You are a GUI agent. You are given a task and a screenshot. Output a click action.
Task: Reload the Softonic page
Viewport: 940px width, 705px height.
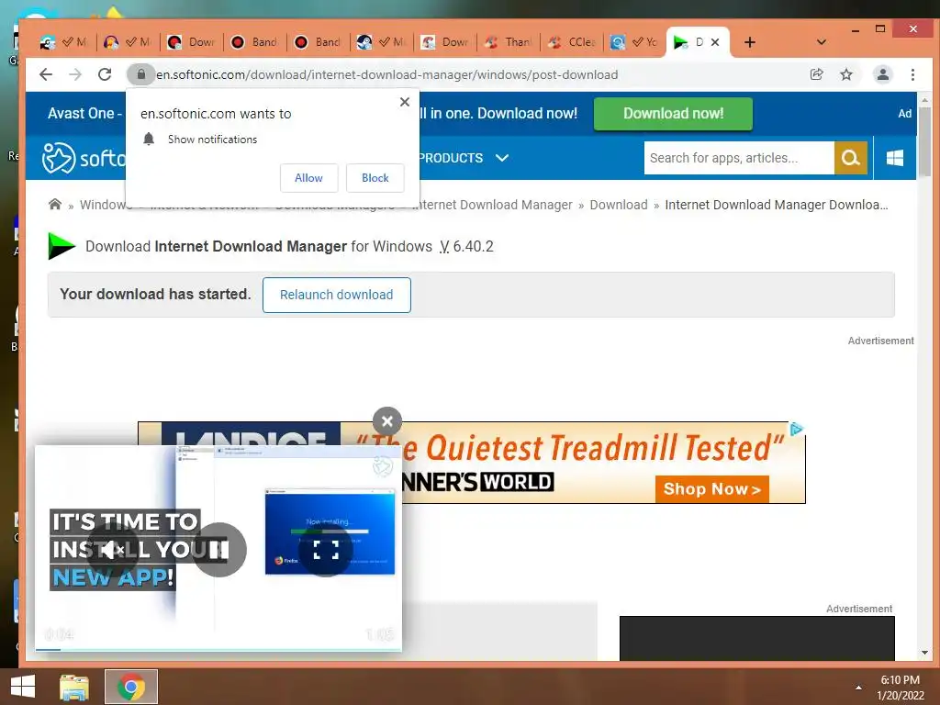pos(105,74)
